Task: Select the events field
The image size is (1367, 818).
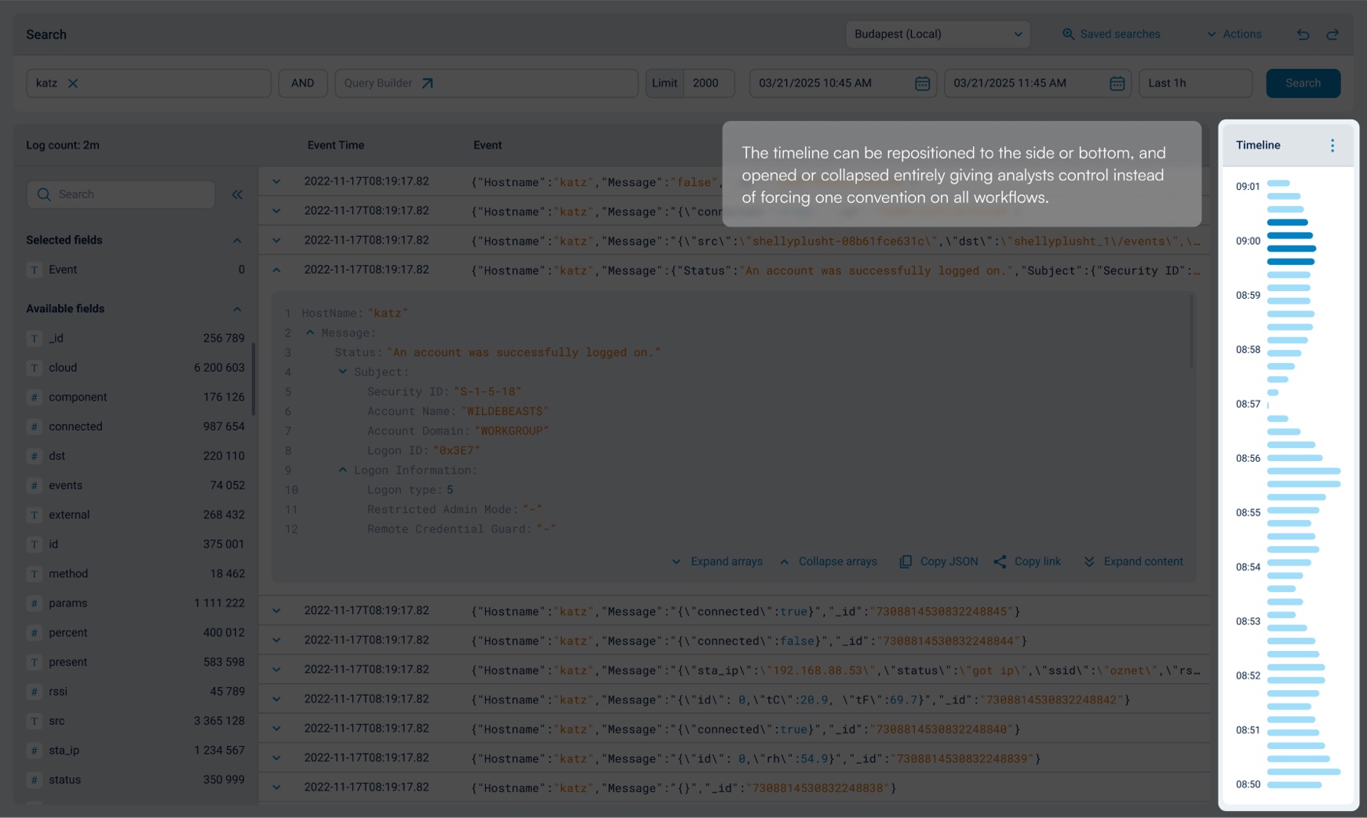Action: coord(136,485)
